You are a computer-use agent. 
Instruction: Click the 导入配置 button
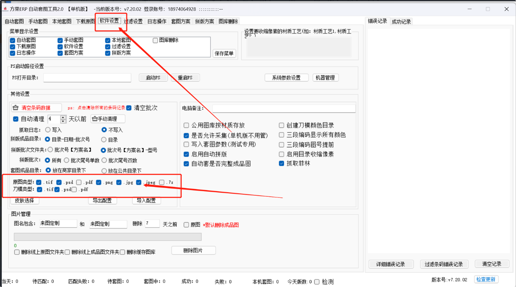[146, 201]
